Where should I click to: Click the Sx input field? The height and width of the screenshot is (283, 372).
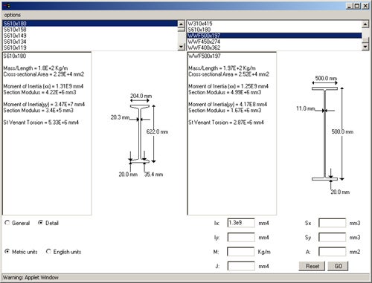pos(332,223)
